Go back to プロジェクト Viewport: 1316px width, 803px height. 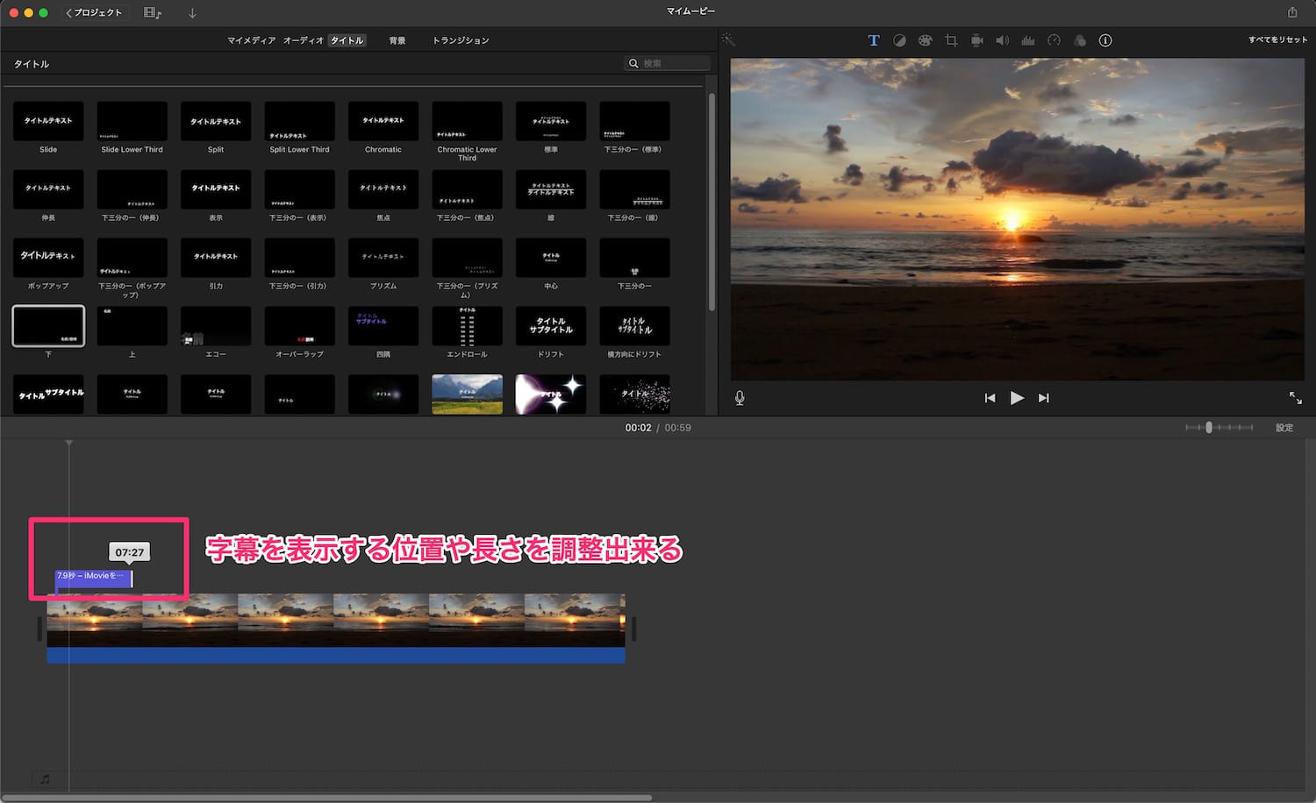click(x=94, y=12)
